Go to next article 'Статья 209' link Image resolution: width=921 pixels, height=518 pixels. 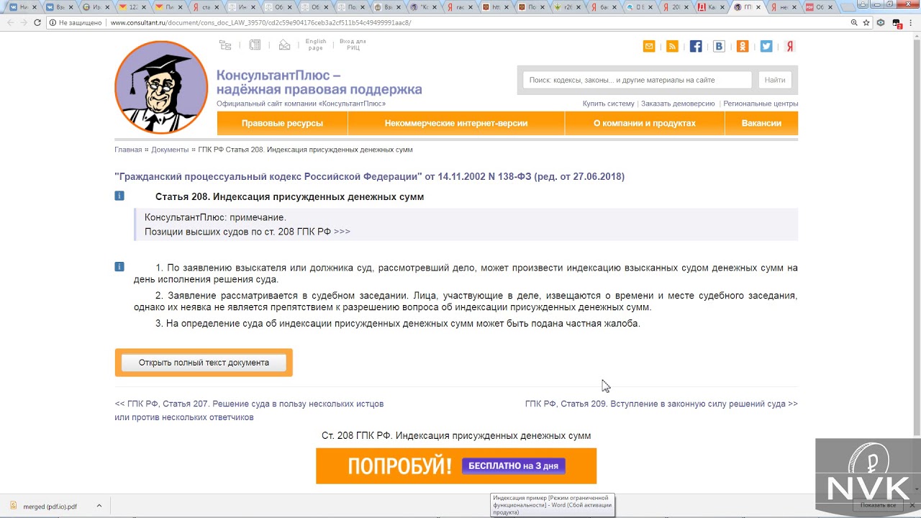pyautogui.click(x=661, y=404)
